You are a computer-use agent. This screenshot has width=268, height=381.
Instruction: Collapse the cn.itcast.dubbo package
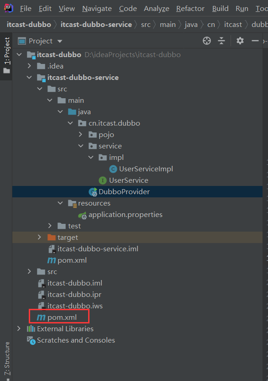pyautogui.click(x=71, y=123)
